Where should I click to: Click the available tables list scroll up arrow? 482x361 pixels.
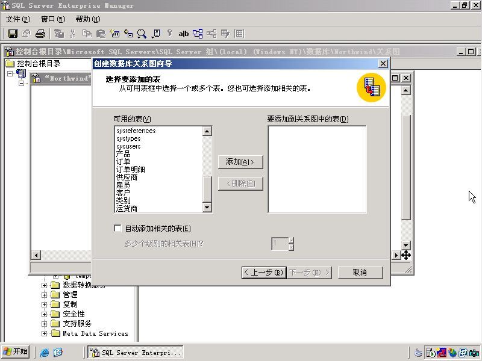coord(207,131)
